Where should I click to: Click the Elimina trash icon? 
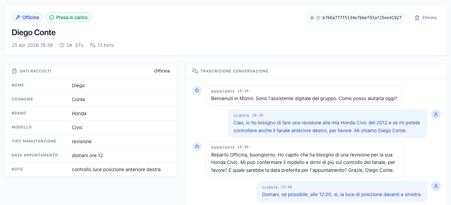(417, 18)
